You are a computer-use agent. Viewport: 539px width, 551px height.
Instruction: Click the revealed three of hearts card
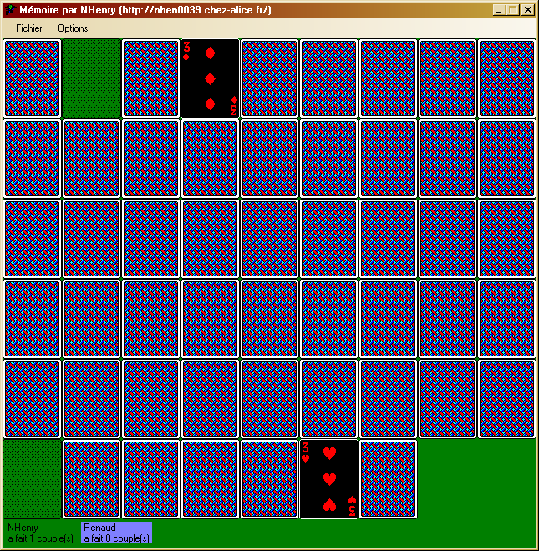click(x=329, y=479)
